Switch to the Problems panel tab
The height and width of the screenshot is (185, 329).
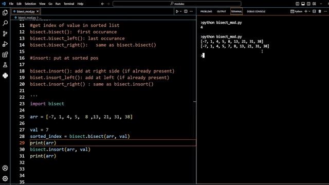[206, 11]
